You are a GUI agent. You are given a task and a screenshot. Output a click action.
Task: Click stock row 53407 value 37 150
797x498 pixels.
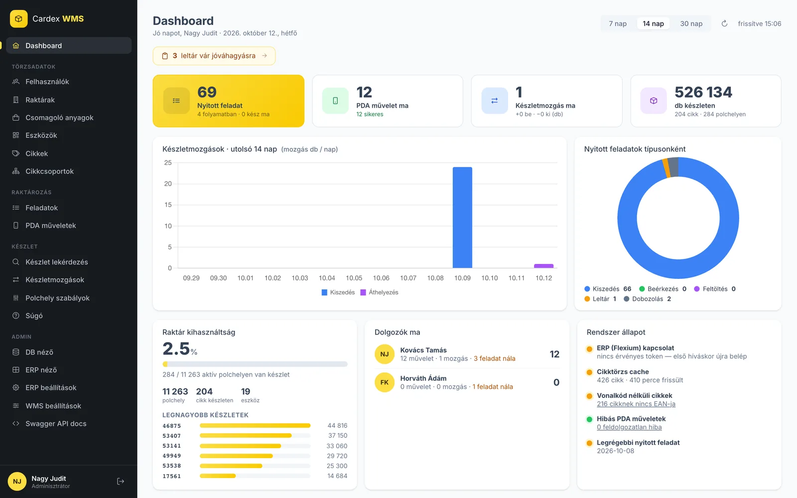(x=338, y=436)
